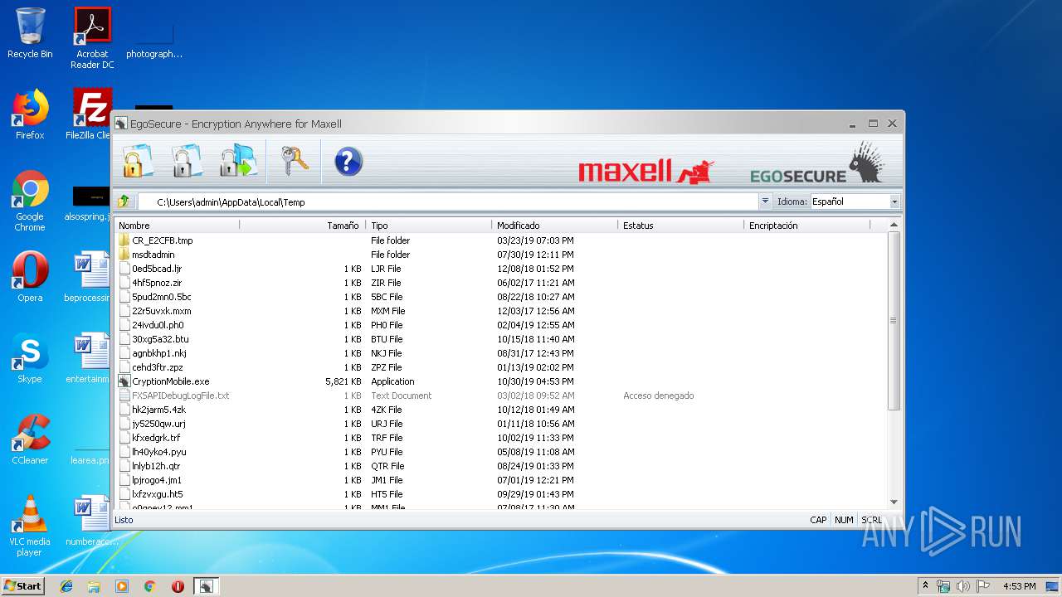1062x597 pixels.
Task: Launch Acrobat Reader DC from desktop
Action: click(x=92, y=38)
